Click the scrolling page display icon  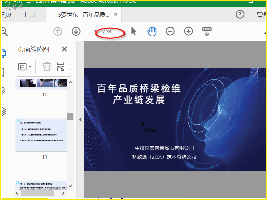(x=207, y=31)
